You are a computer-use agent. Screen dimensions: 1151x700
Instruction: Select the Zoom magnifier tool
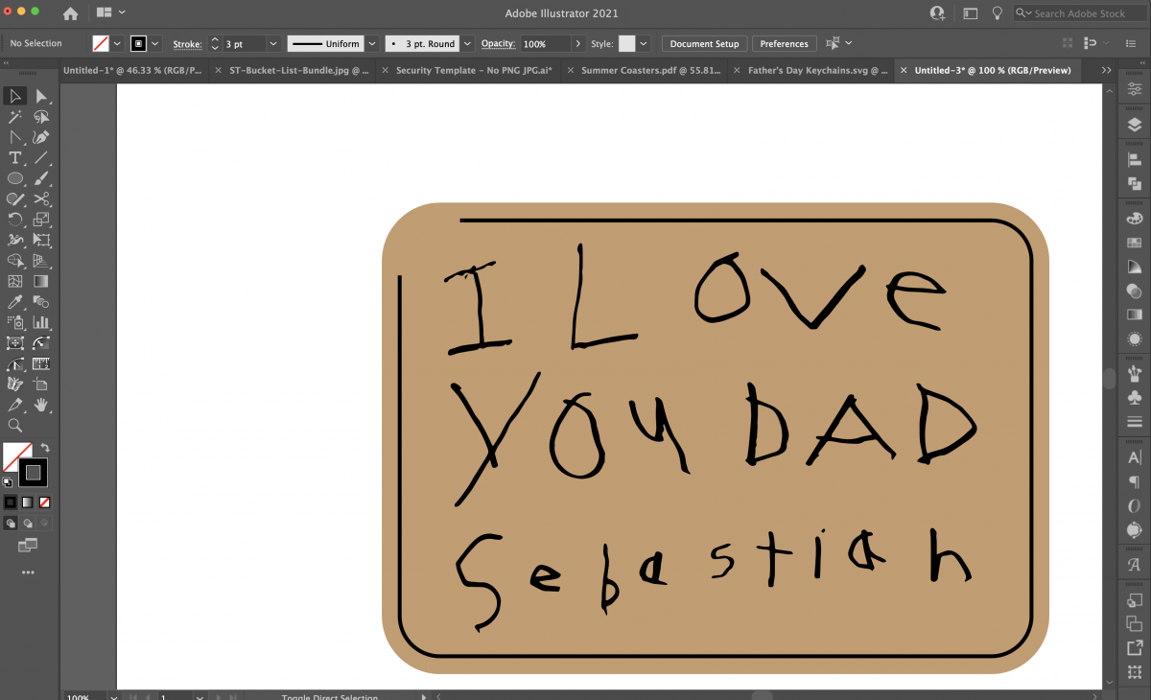15,425
